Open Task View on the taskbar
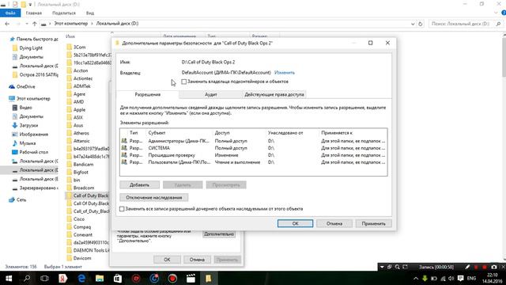 pyautogui.click(x=44, y=278)
